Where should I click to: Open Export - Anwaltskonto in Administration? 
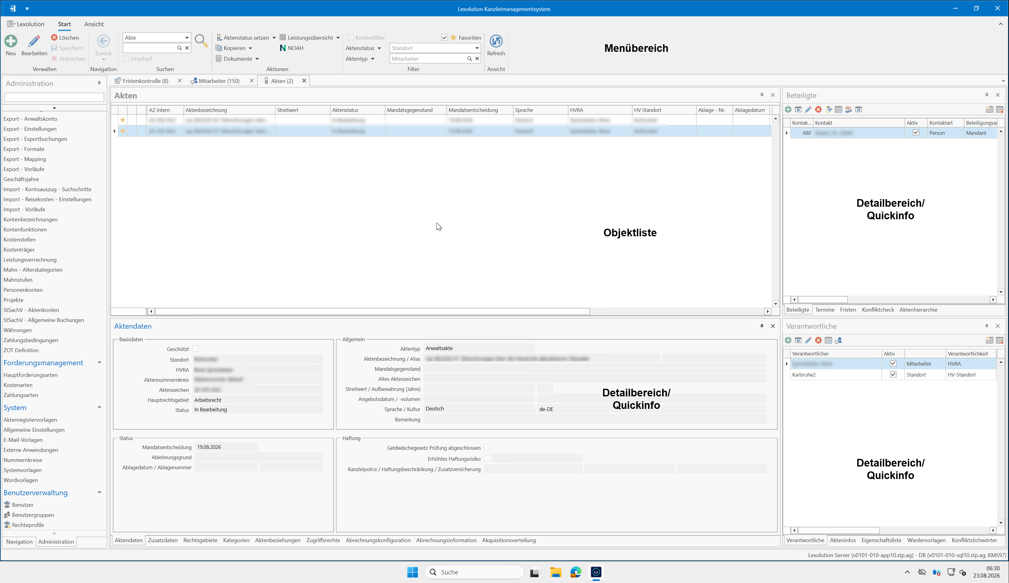click(31, 119)
